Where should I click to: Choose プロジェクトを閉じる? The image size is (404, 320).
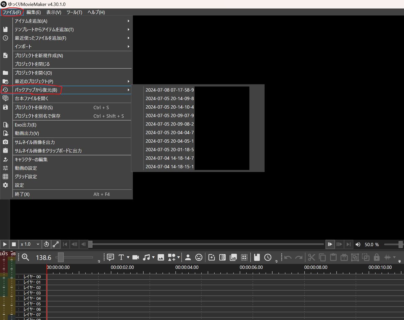pyautogui.click(x=72, y=64)
